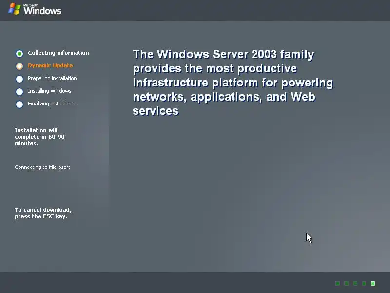This screenshot has width=390, height=293.
Task: Click the Installing Windows label
Action: pos(50,91)
